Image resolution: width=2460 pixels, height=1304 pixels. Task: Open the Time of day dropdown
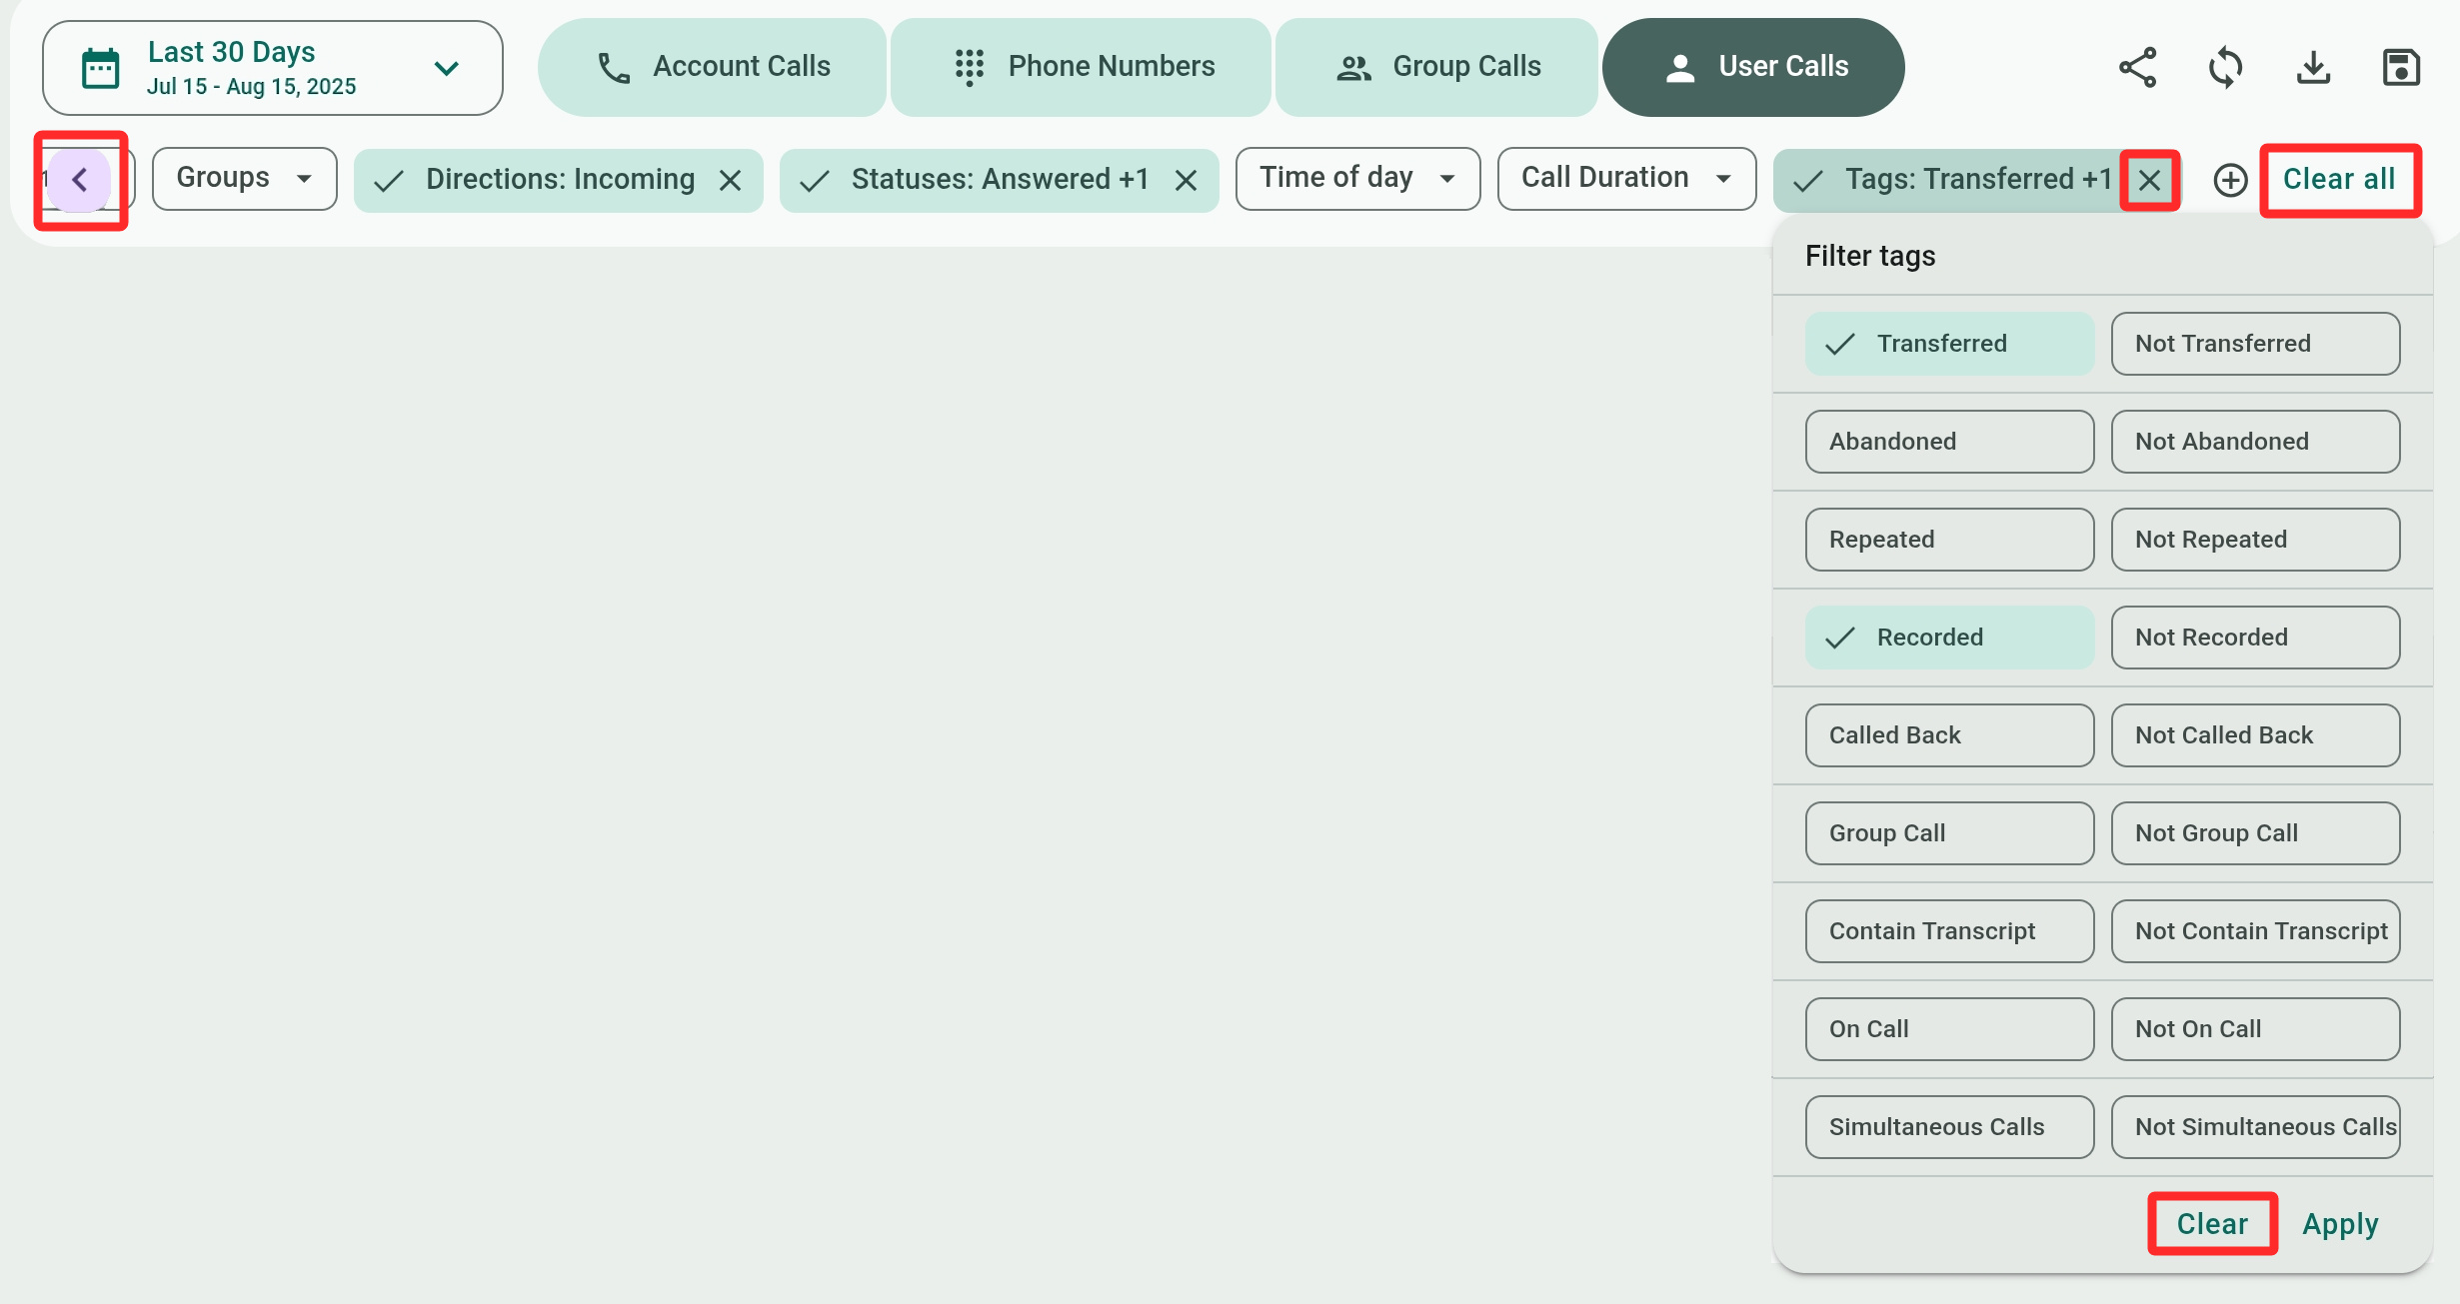pos(1356,179)
